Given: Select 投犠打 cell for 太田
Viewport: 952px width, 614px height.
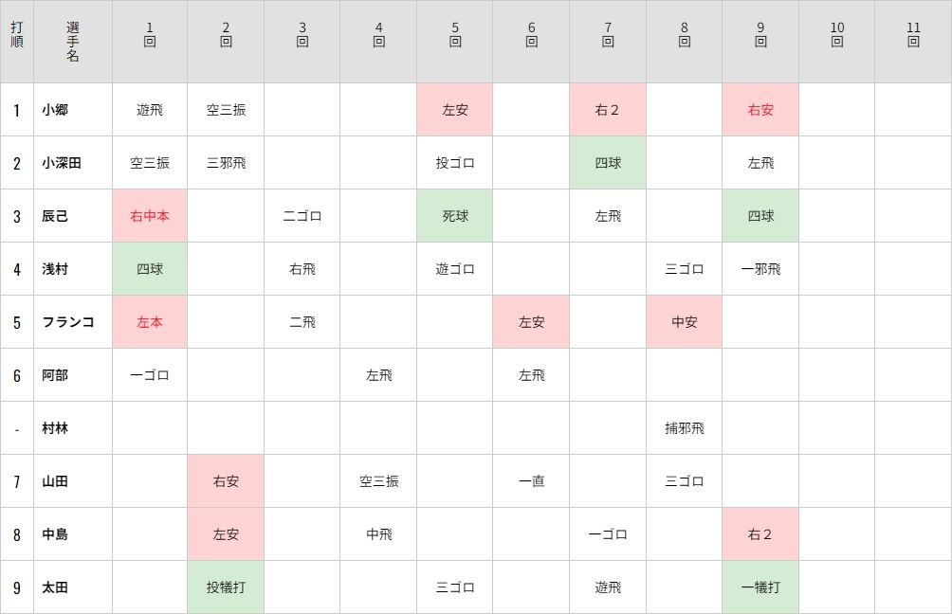Looking at the screenshot, I should point(226,587).
